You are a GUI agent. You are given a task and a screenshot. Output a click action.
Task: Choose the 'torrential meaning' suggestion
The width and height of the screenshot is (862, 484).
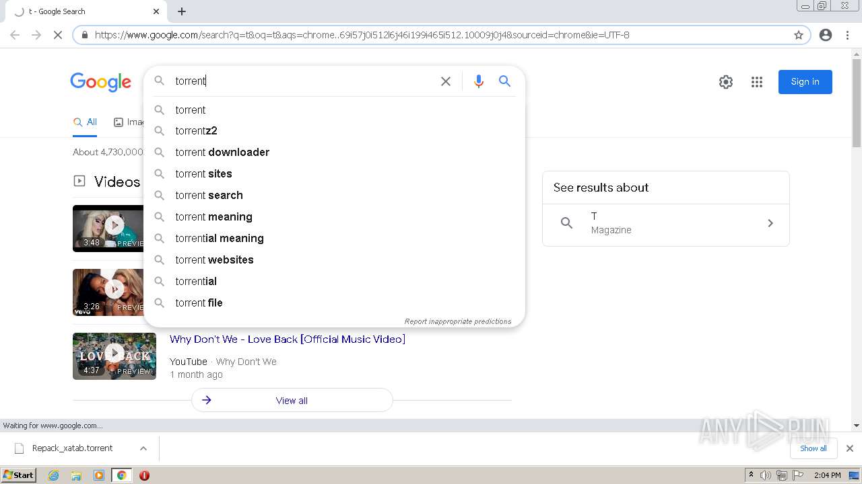[334, 239]
